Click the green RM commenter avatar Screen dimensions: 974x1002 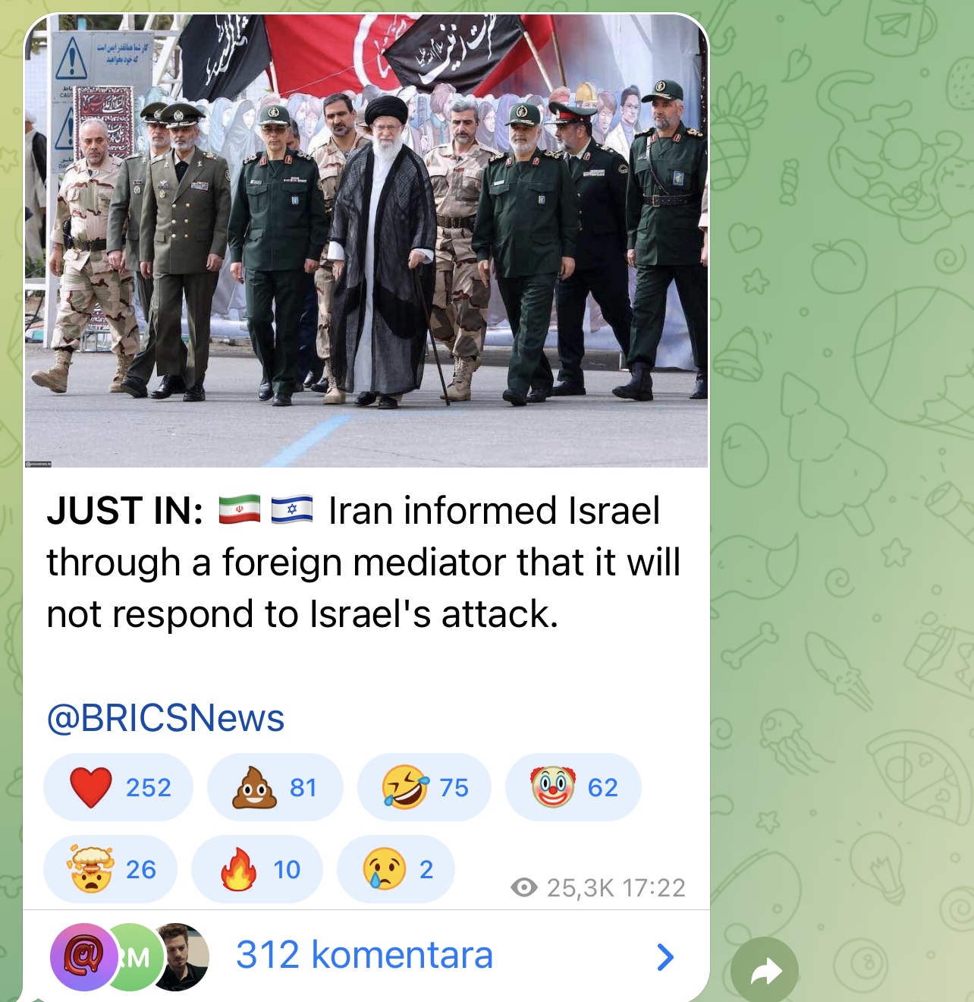click(x=134, y=956)
